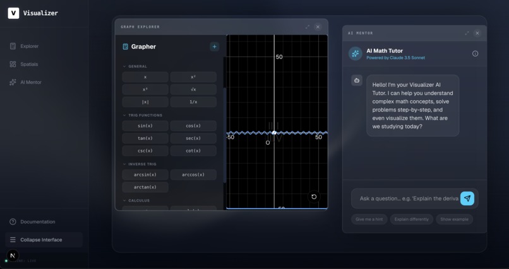Viewport: 509px width, 269px height.
Task: Click Collapse Interface button
Action: 44,240
